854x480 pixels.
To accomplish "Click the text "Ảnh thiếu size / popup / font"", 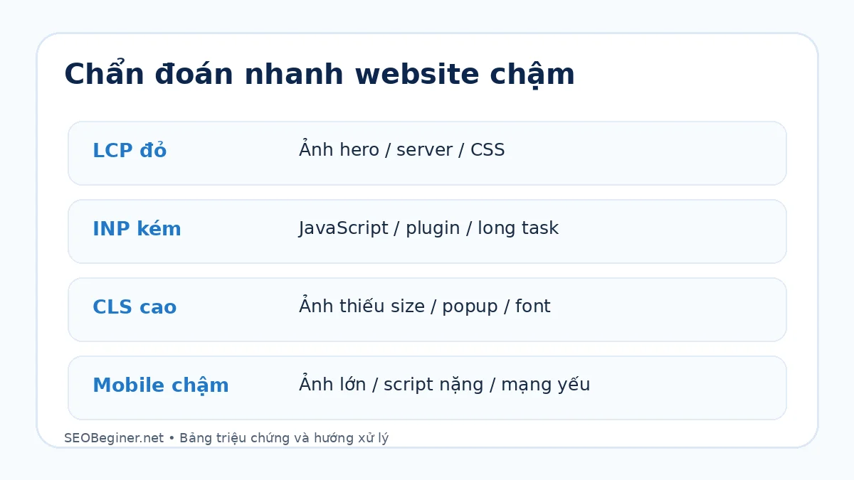I will coord(424,306).
